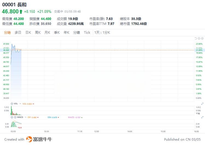This screenshot has width=205, height=145.
Task: Click the 47.850 price axis label
Action: [x=6, y=44]
